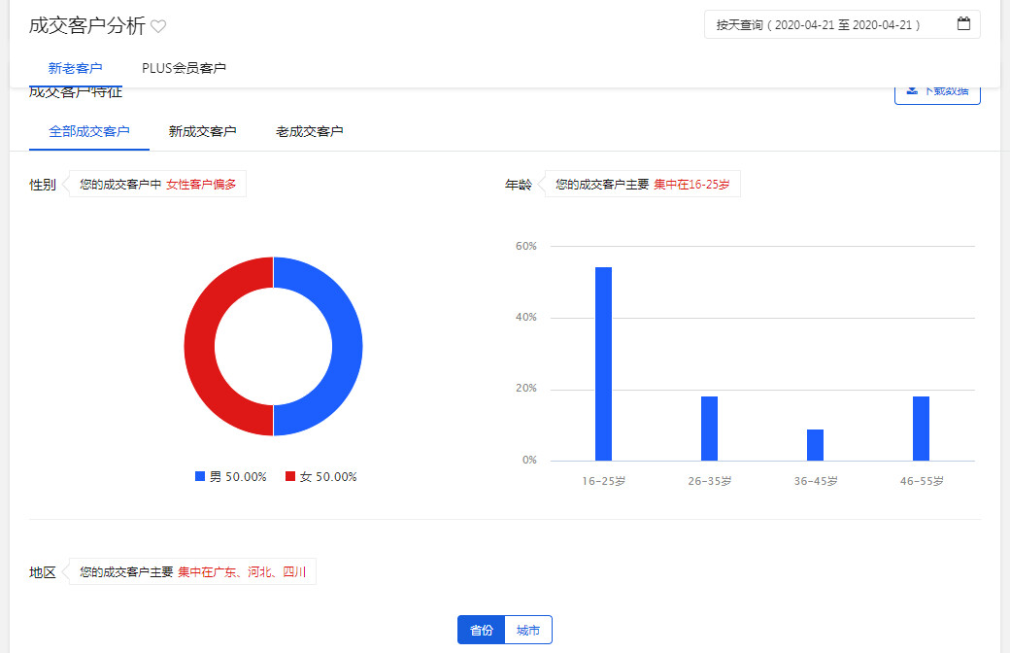View the 老成交客户 tab
This screenshot has height=653, width=1010.
pos(309,131)
